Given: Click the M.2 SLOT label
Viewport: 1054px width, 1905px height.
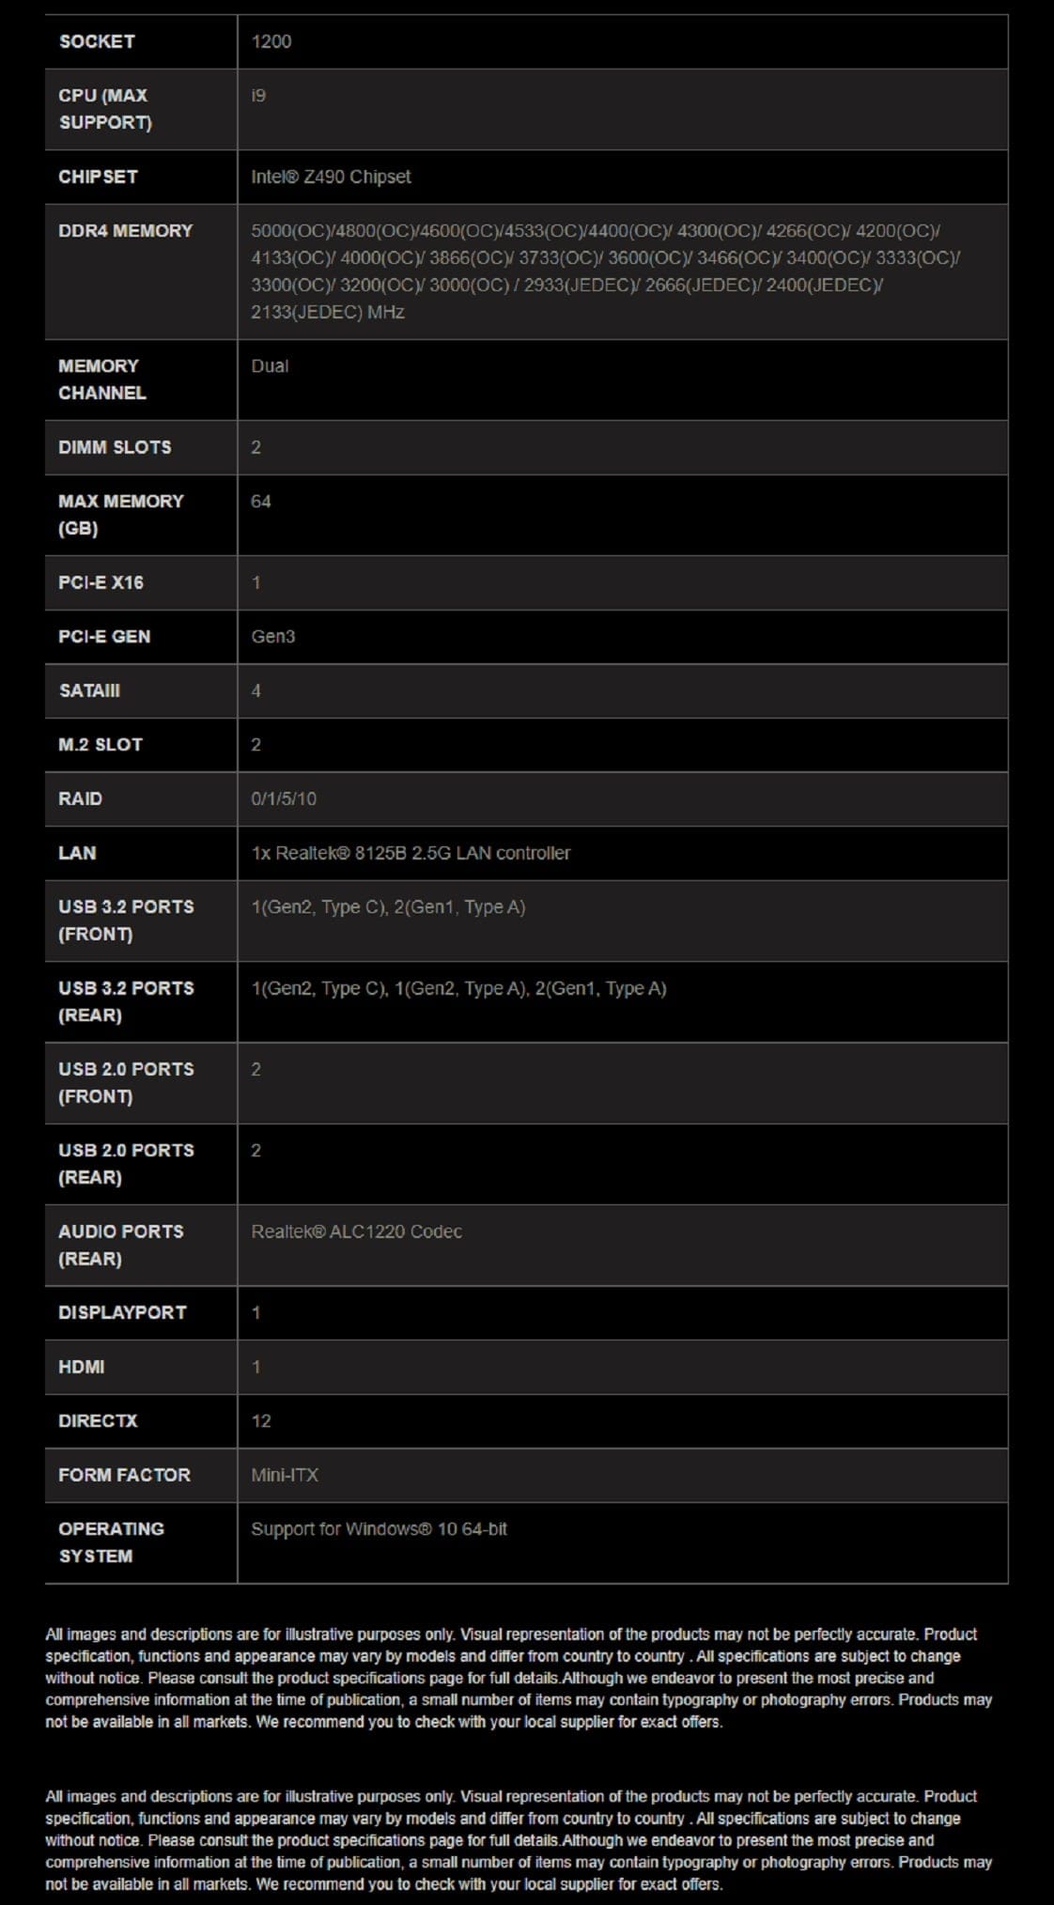Looking at the screenshot, I should tap(101, 745).
